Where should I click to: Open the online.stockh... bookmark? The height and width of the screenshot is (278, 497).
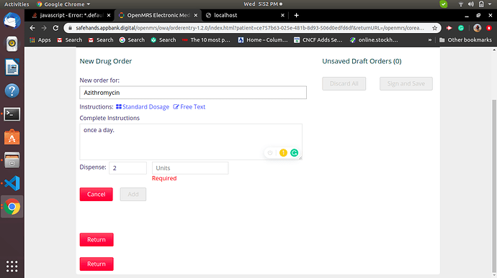click(374, 40)
